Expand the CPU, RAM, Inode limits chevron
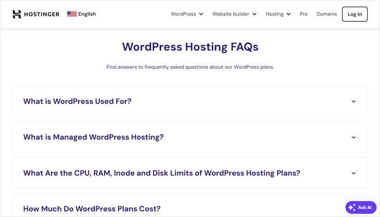Viewport: 380px width, 217px height. coord(354,173)
